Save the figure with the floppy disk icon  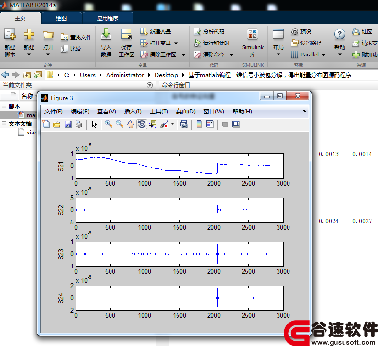click(68, 124)
